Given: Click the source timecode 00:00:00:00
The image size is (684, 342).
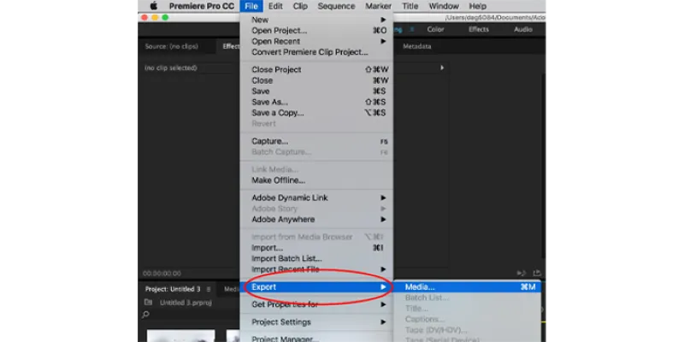Looking at the screenshot, I should [162, 274].
